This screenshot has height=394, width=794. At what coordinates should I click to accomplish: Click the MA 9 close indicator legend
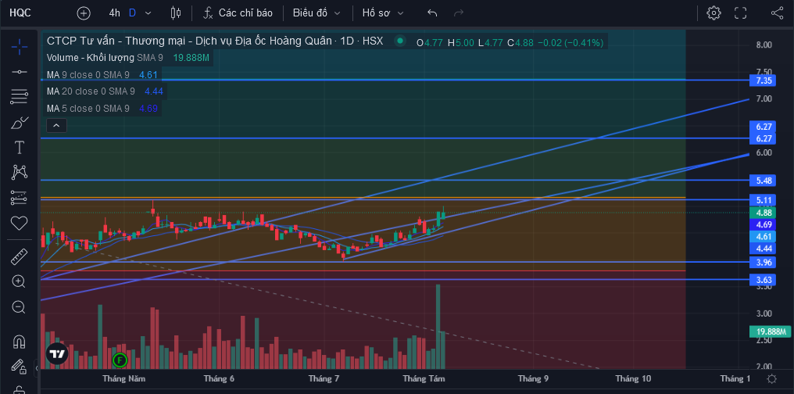(x=88, y=75)
